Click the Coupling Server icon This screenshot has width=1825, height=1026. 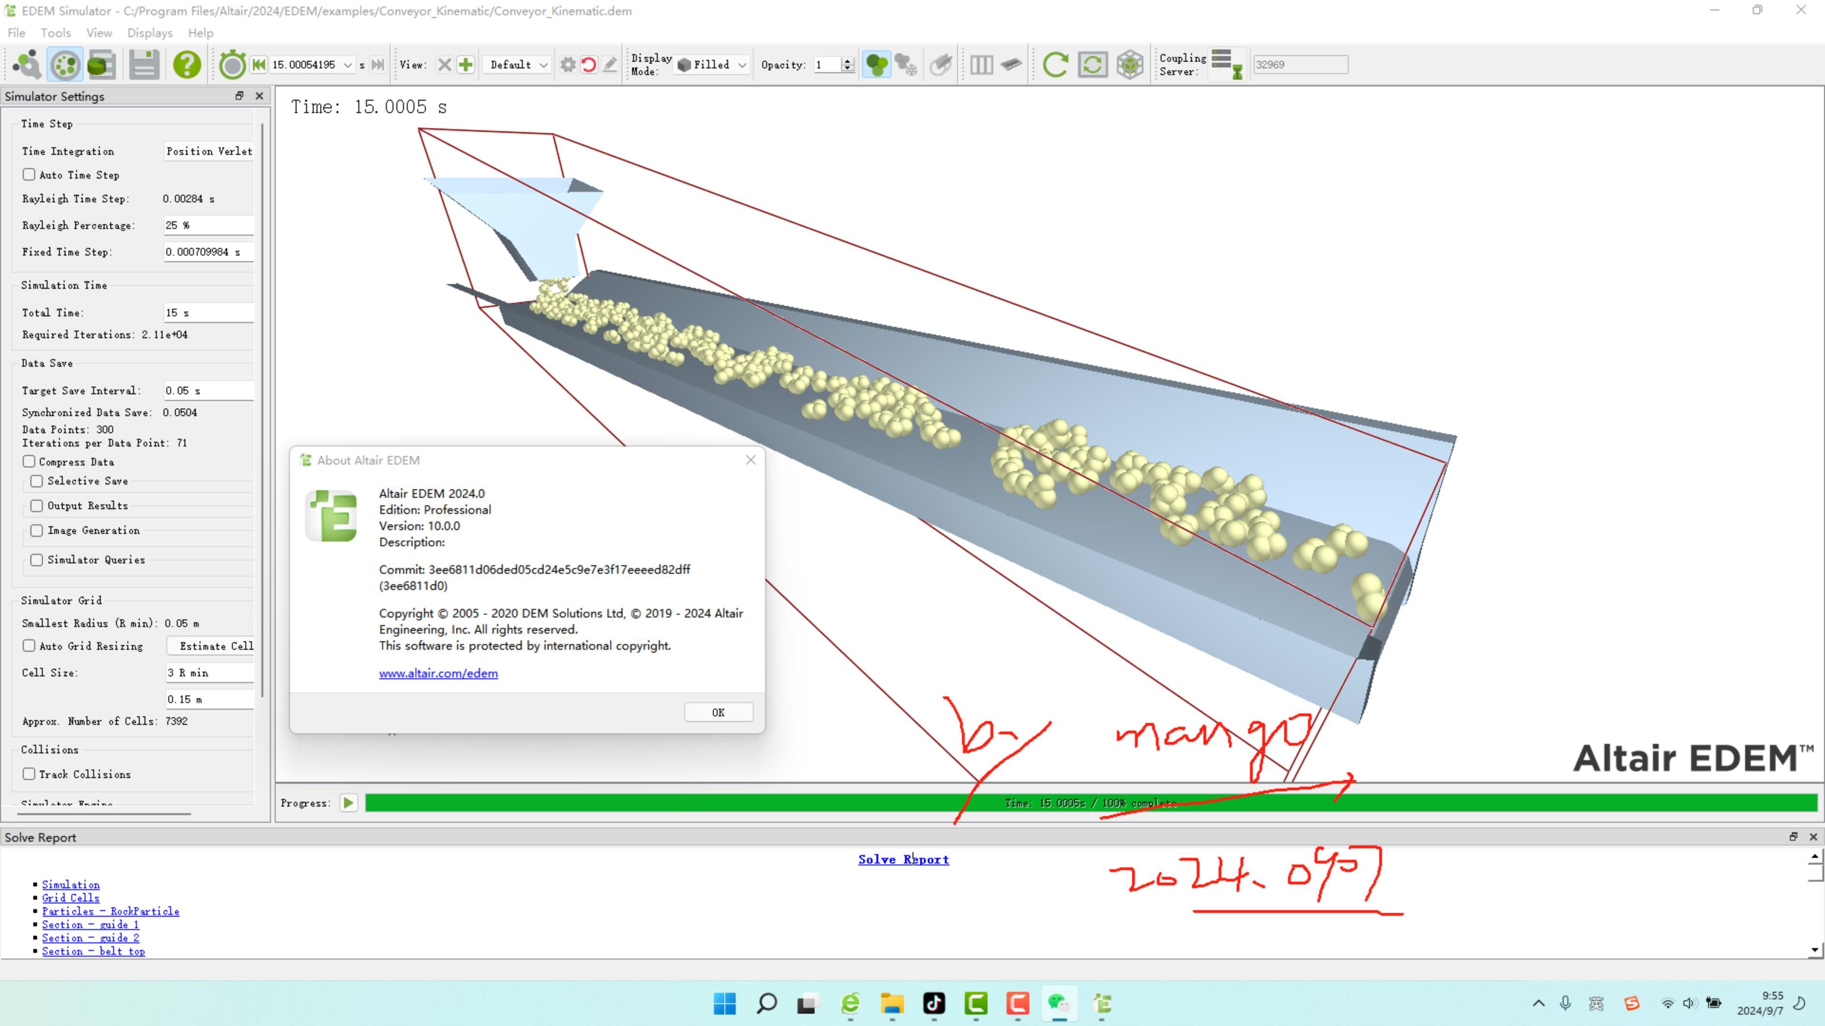pyautogui.click(x=1226, y=65)
